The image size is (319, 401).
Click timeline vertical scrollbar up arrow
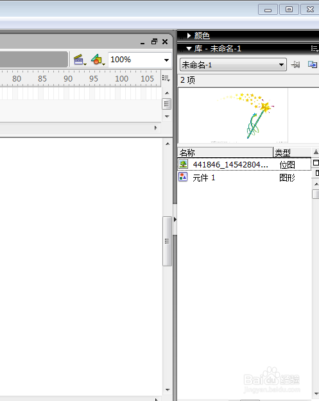[167, 93]
